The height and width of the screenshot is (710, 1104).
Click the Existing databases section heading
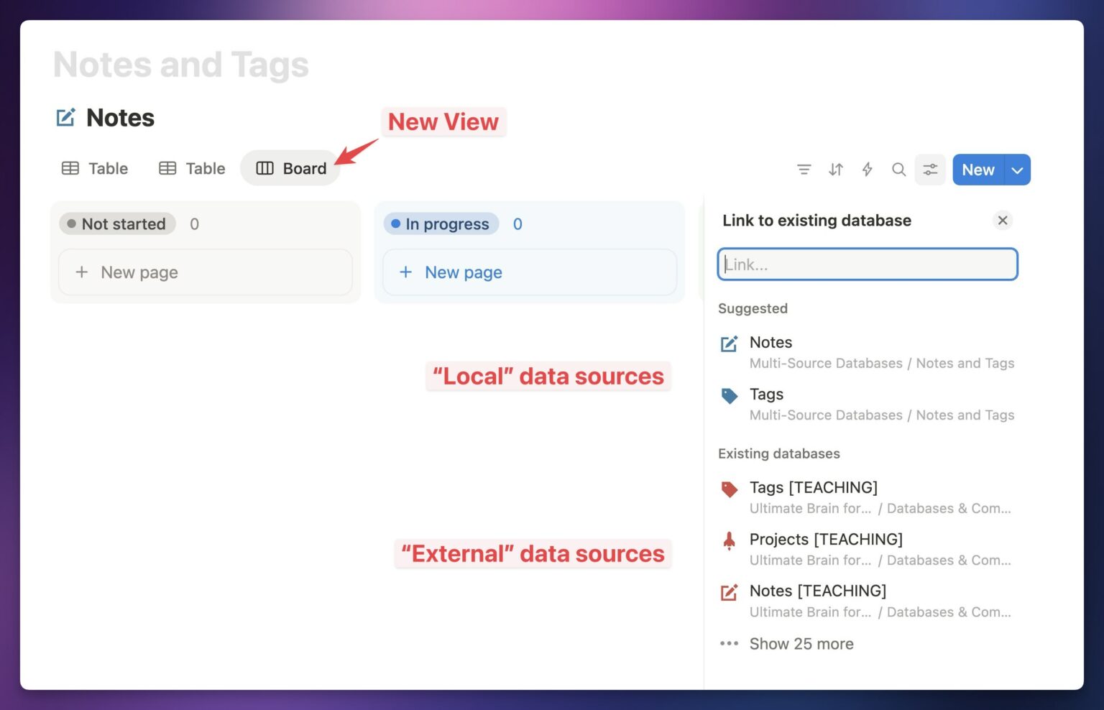coord(778,453)
